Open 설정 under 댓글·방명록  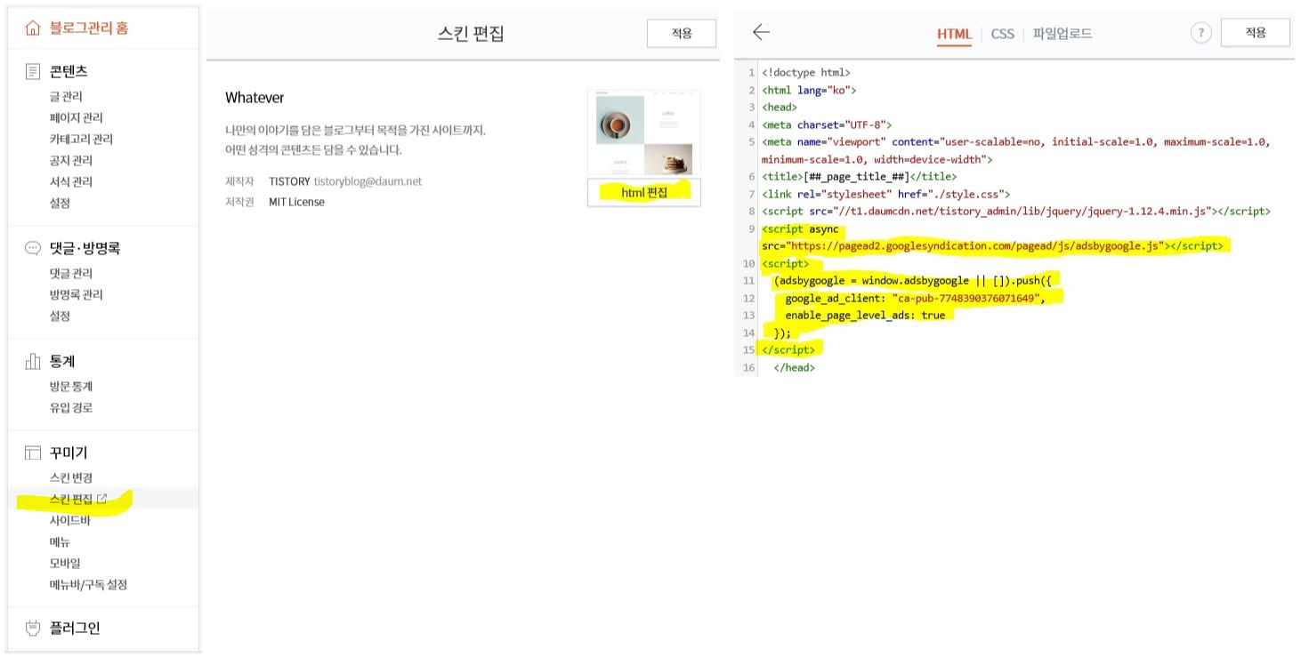point(60,316)
